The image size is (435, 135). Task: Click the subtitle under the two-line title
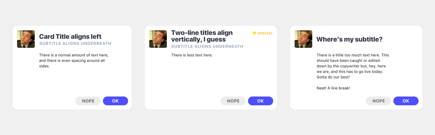pyautogui.click(x=207, y=47)
